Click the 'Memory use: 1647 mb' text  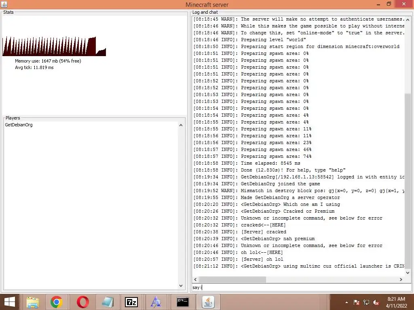48,61
